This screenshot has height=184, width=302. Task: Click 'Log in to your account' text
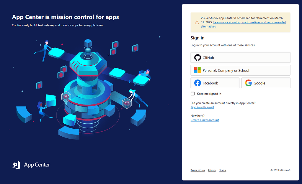pyautogui.click(x=223, y=45)
